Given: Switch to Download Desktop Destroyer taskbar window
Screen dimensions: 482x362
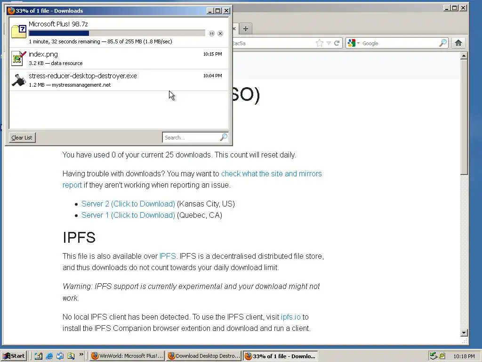Looking at the screenshot, I should [x=204, y=356].
